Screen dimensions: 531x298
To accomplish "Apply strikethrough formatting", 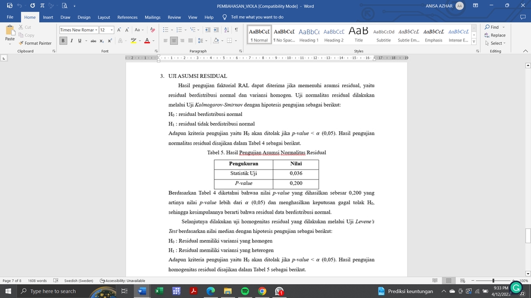I will tap(93, 41).
